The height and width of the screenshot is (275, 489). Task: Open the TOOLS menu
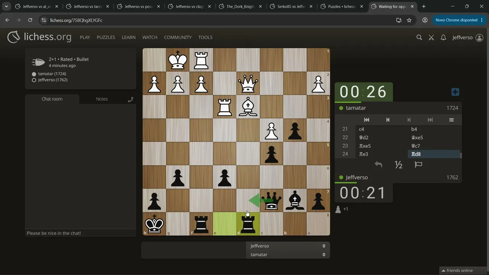pos(205,37)
